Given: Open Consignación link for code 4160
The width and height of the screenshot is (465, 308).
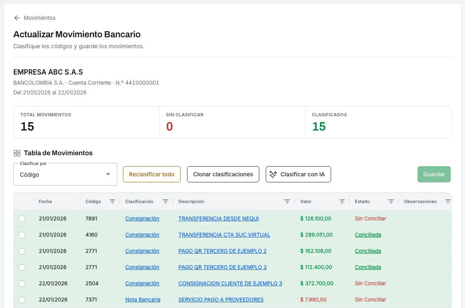Looking at the screenshot, I should [x=142, y=235].
